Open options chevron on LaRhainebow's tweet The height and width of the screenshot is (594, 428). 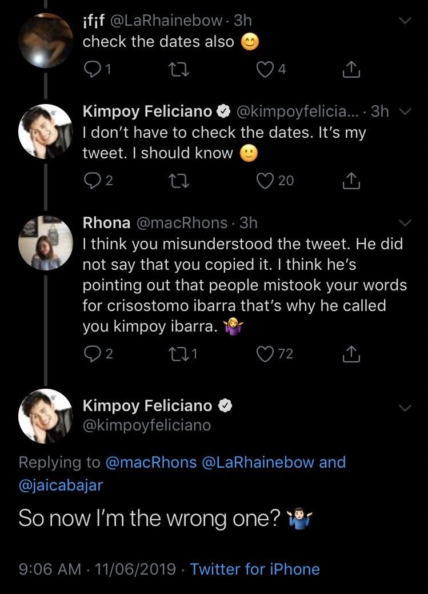[405, 21]
